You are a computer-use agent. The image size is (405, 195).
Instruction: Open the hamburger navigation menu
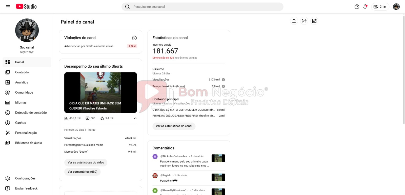[8, 7]
